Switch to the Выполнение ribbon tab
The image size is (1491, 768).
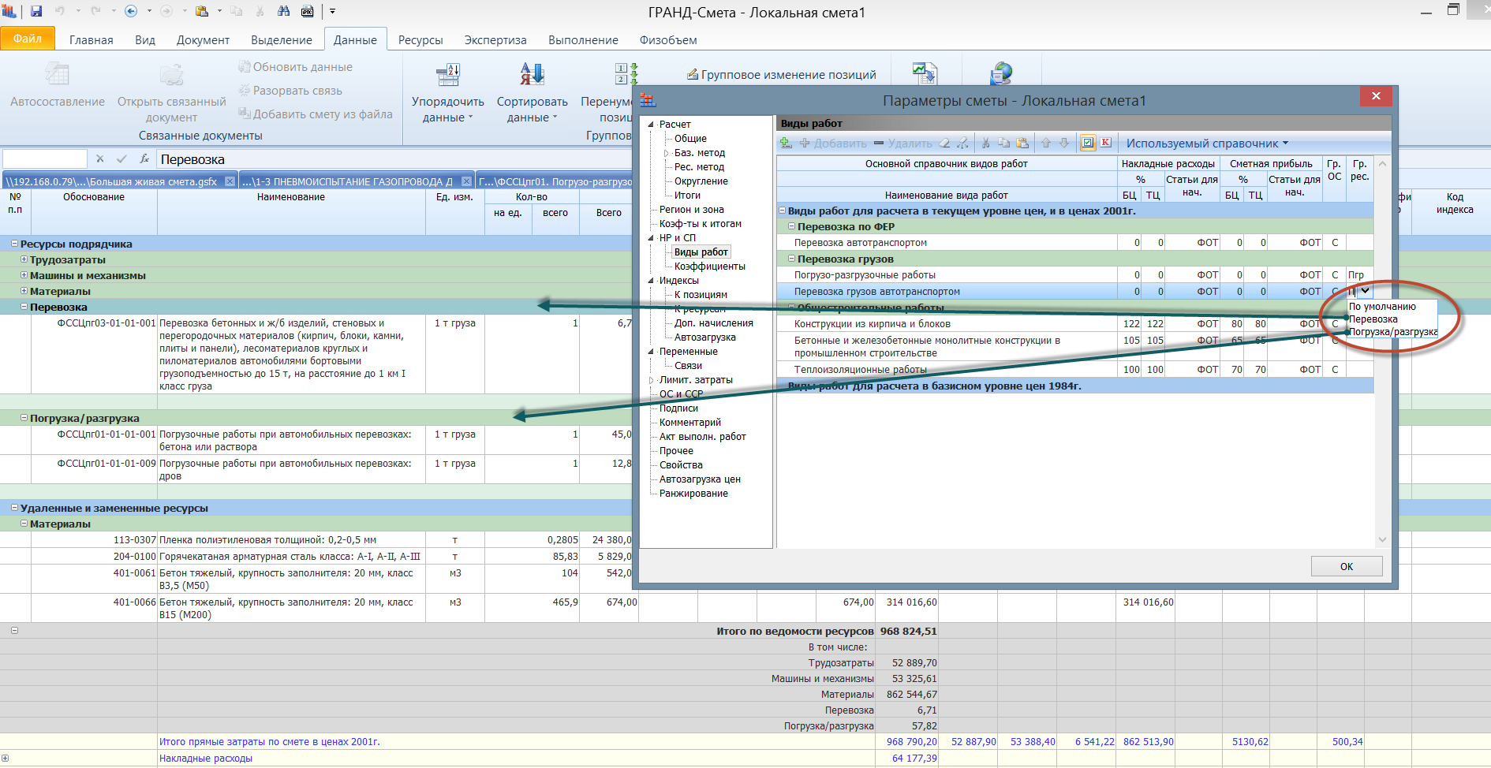pyautogui.click(x=583, y=40)
